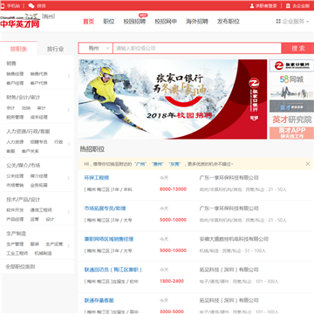314x314 pixels.
Task: Open the 校园招聘 navigation menu item
Action: coord(134,22)
